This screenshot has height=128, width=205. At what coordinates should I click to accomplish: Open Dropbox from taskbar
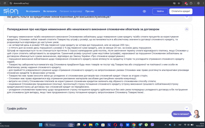pyautogui.click(x=128, y=125)
